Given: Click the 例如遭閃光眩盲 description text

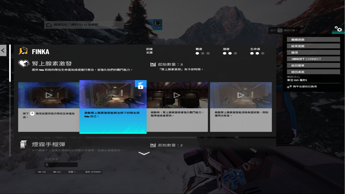Looking at the screenshot, I should [241, 114].
